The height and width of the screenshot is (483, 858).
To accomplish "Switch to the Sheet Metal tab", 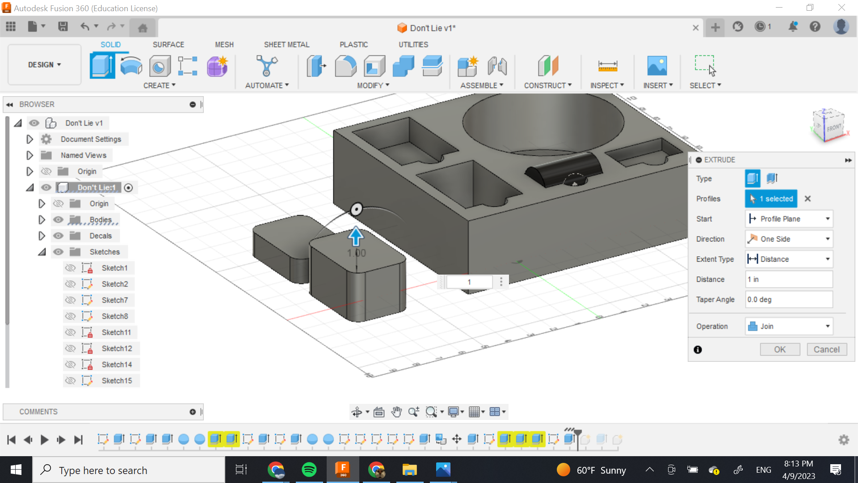I will point(286,45).
